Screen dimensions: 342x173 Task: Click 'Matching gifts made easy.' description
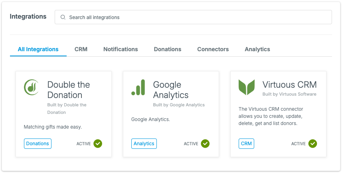coord(53,127)
